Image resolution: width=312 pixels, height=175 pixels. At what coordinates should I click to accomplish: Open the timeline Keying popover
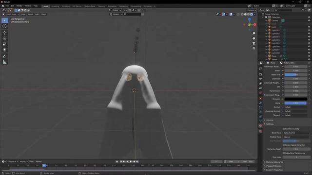tap(23, 161)
